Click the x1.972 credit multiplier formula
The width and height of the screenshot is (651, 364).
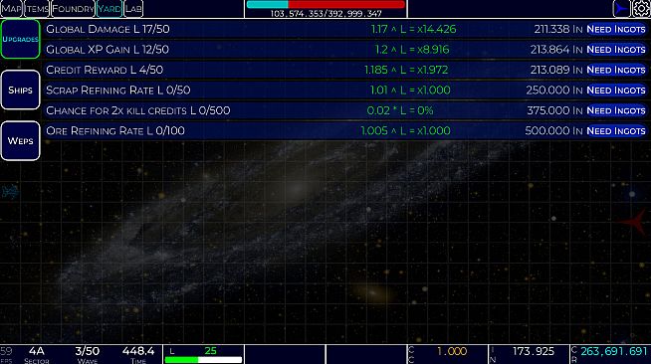point(406,70)
